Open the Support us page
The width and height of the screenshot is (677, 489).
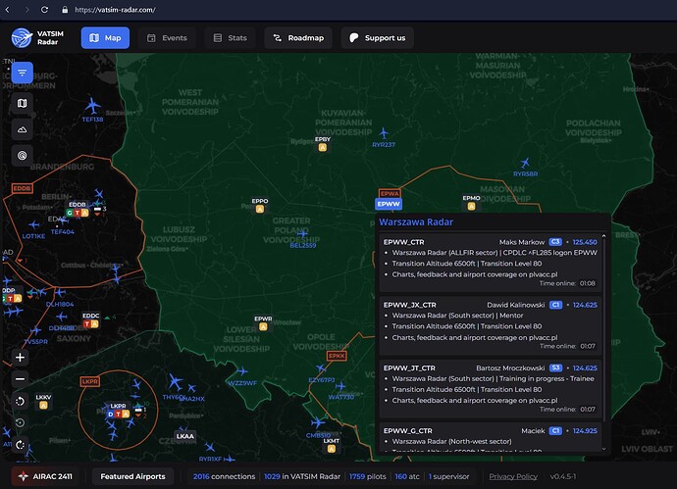(378, 38)
